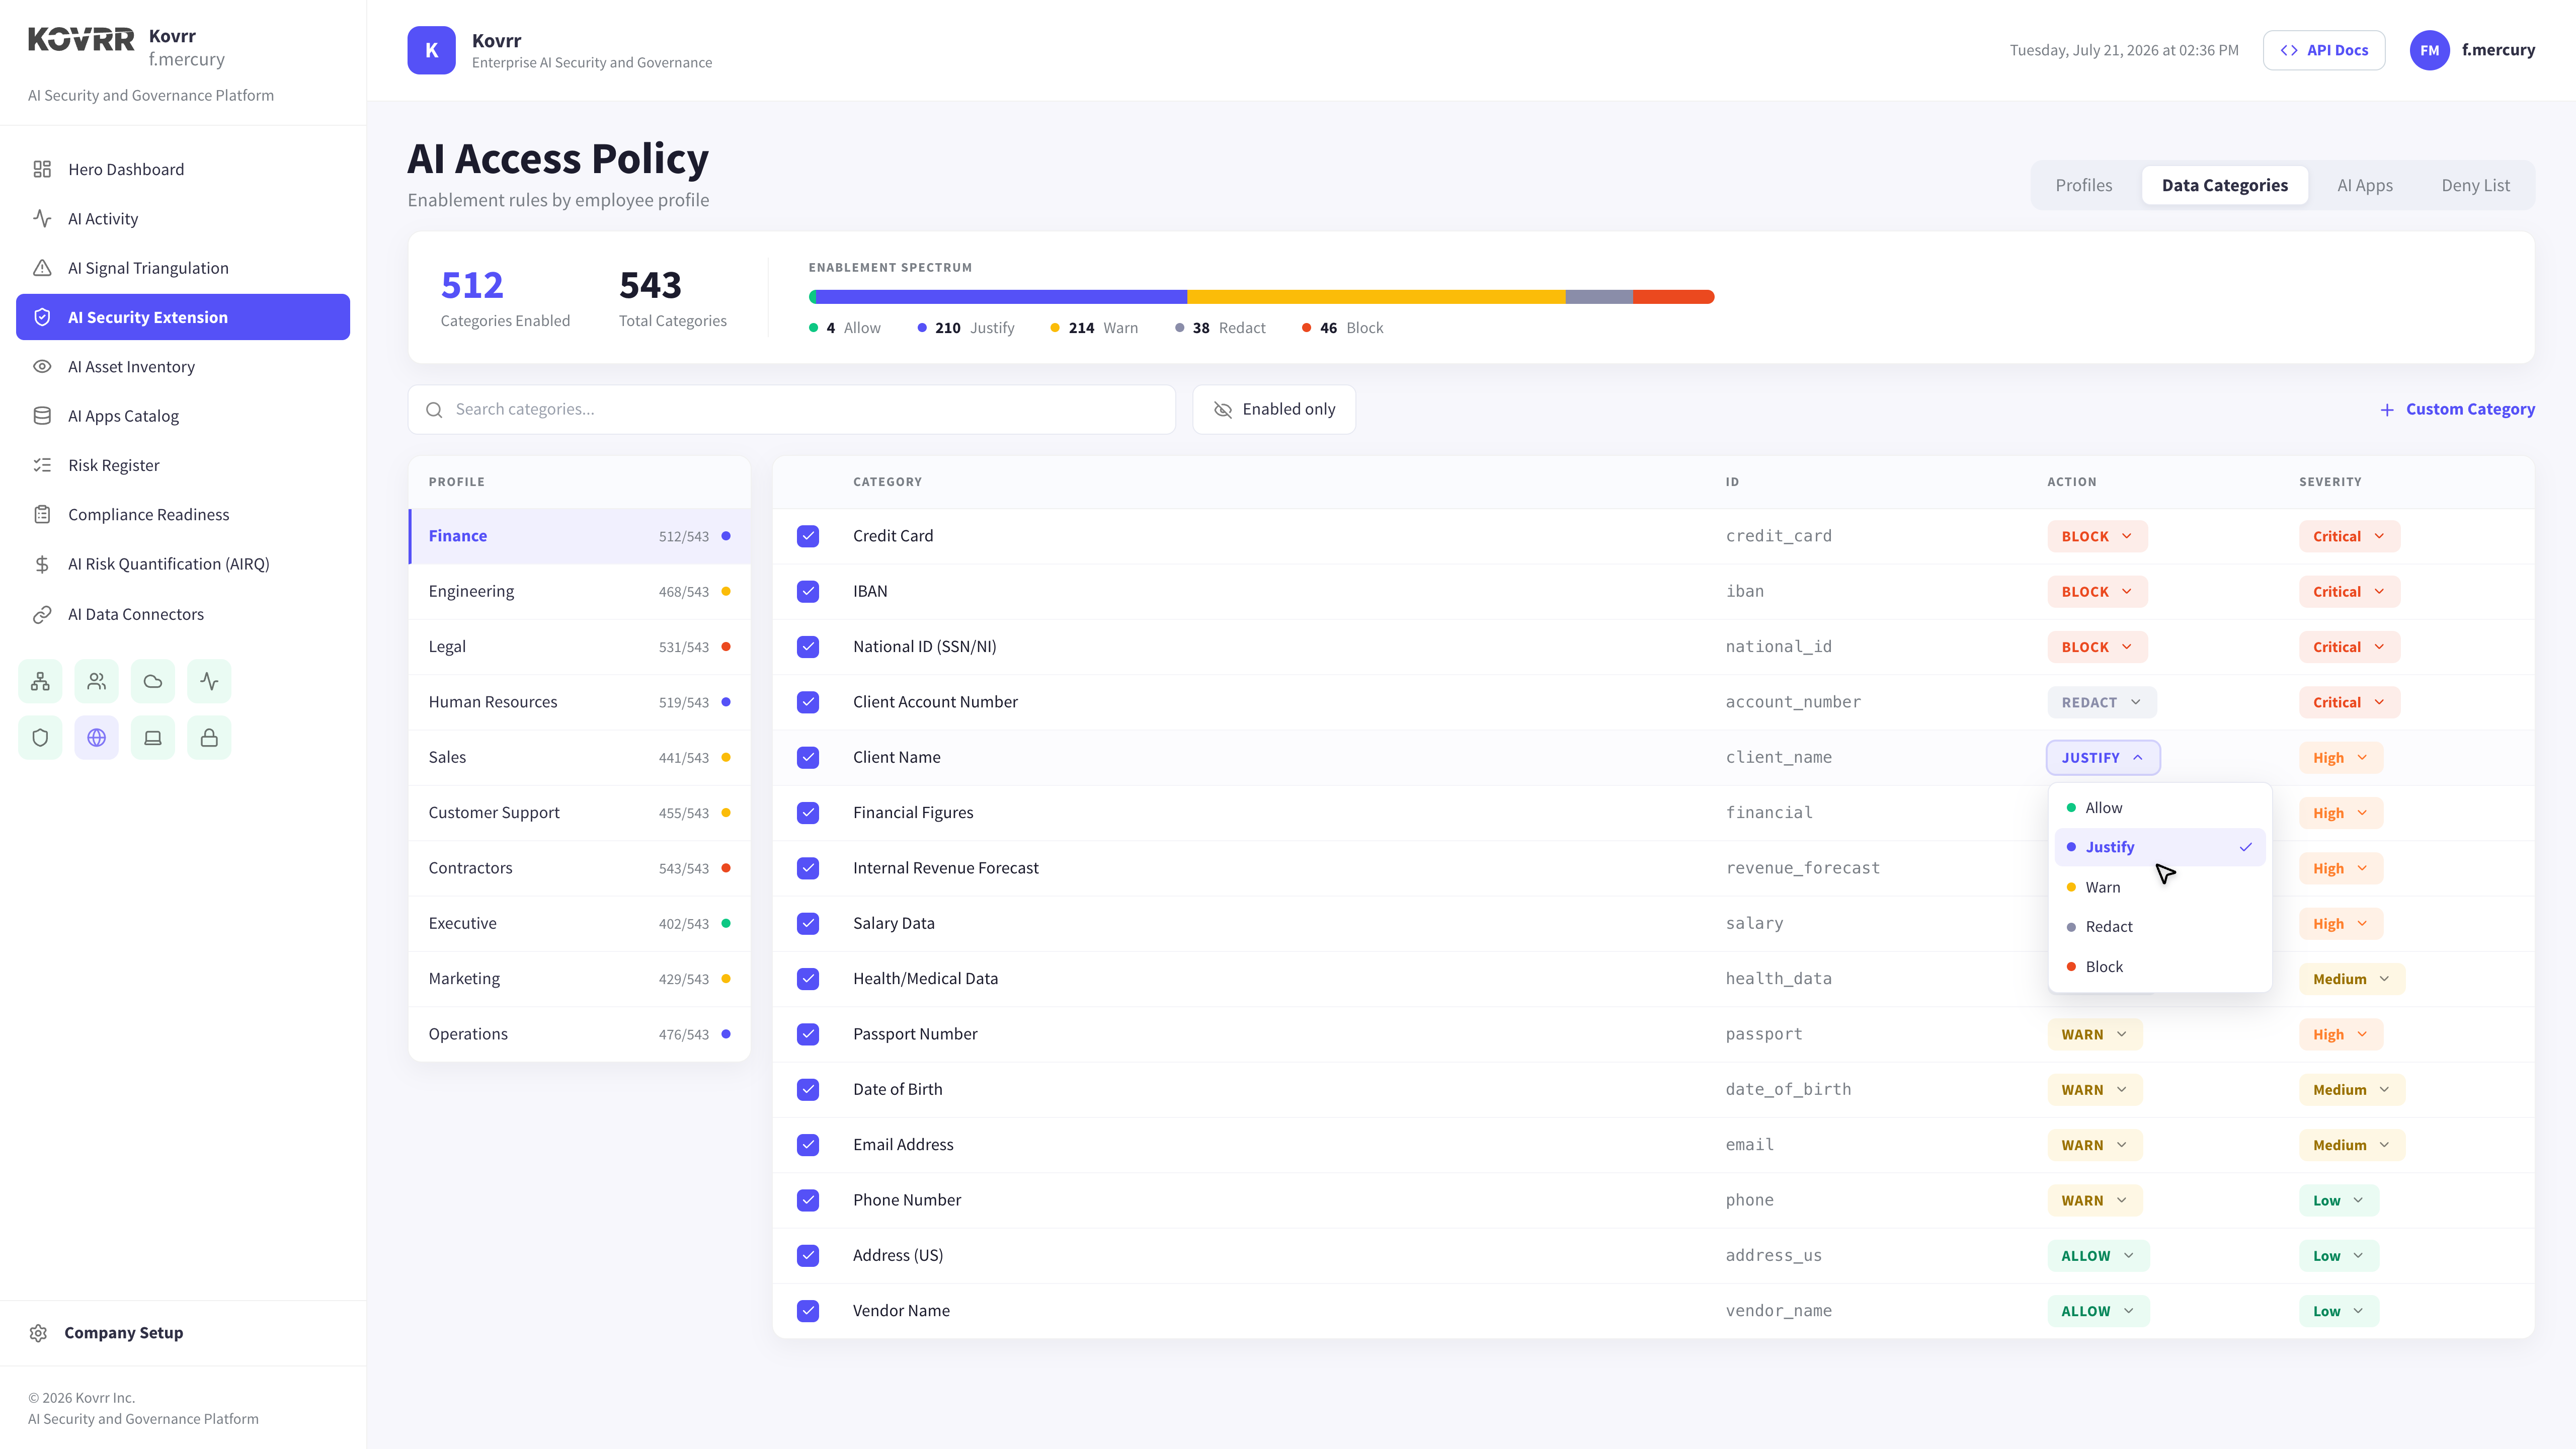Screen dimensions: 2576x1449
Task: Toggle the Email Address checkbox
Action: [x=808, y=1144]
